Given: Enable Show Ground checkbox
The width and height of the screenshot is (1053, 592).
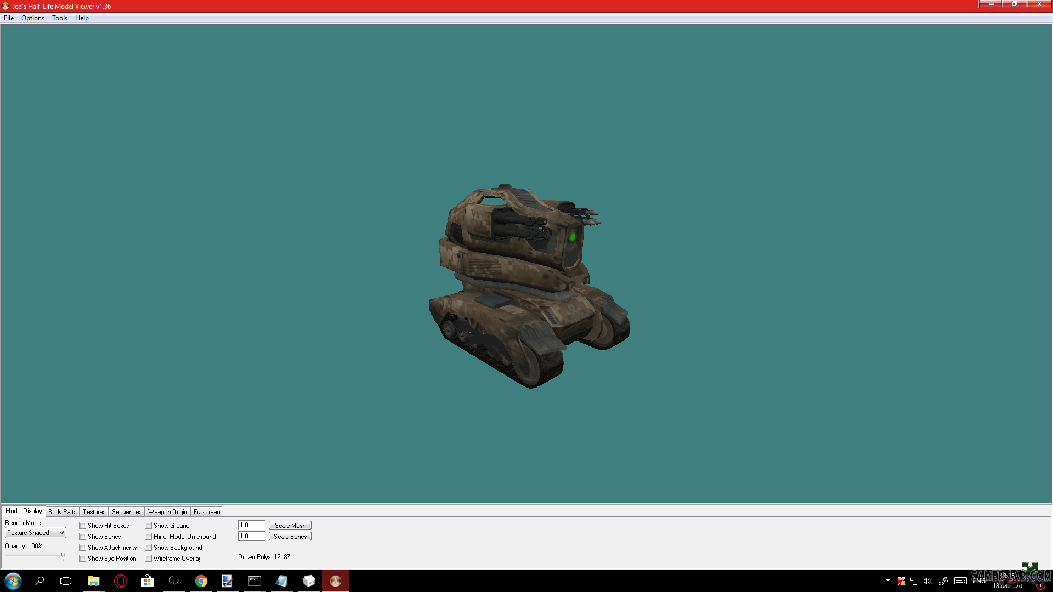Looking at the screenshot, I should click(x=149, y=526).
